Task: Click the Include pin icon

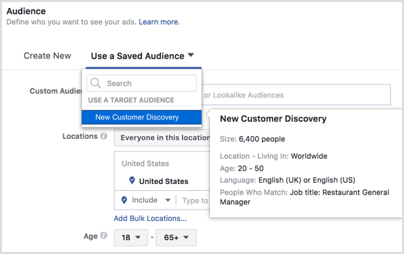Action: [124, 200]
